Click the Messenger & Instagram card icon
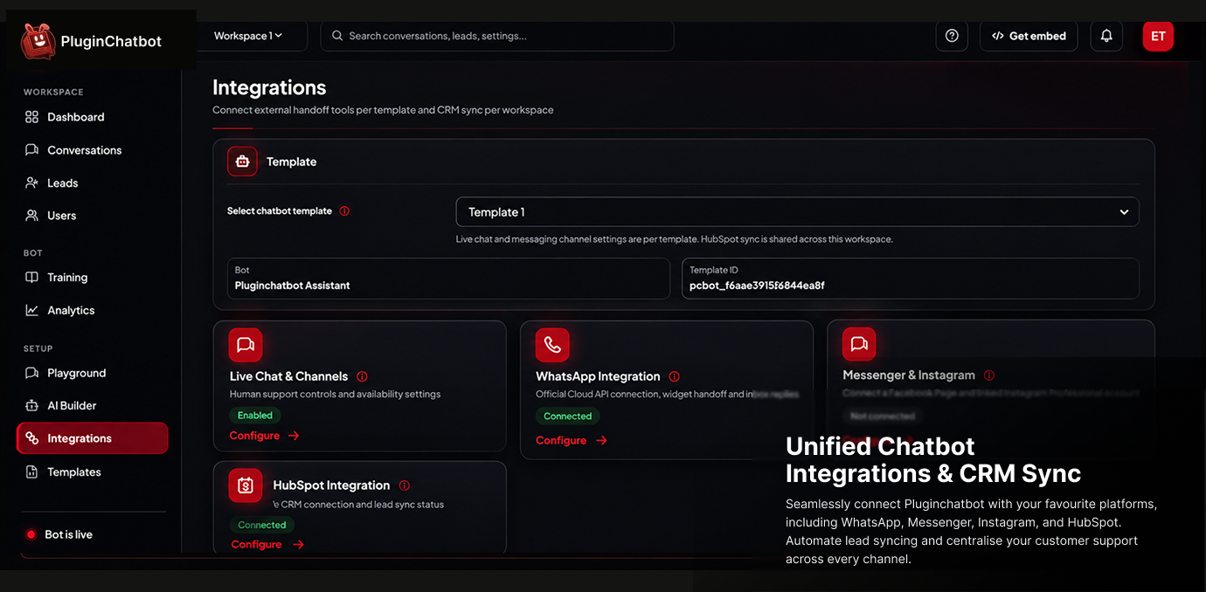The width and height of the screenshot is (1206, 592). [x=859, y=344]
